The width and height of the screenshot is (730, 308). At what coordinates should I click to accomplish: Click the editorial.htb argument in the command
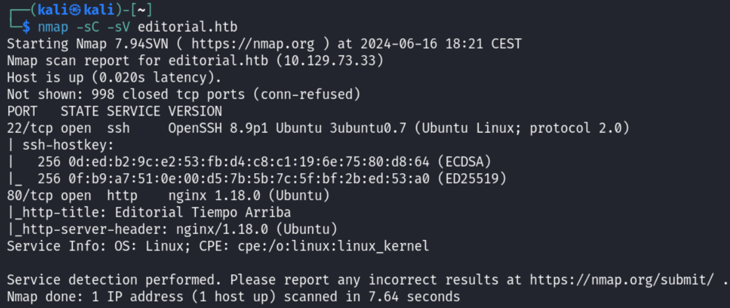(187, 27)
